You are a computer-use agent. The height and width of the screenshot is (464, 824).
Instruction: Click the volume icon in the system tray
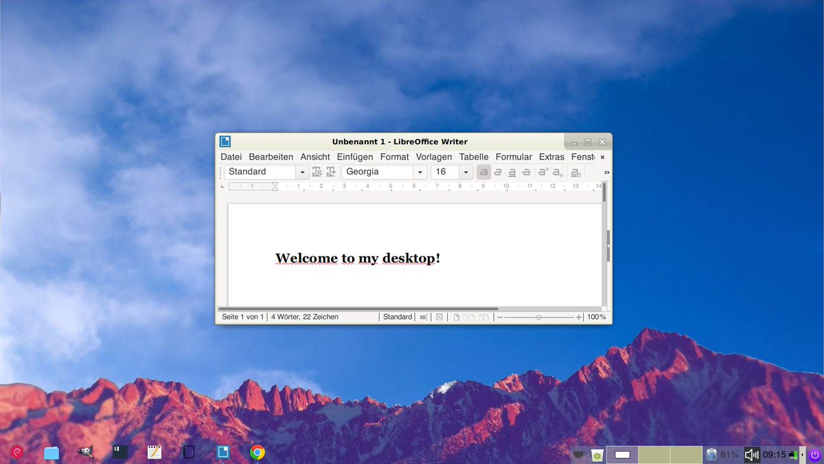[751, 454]
